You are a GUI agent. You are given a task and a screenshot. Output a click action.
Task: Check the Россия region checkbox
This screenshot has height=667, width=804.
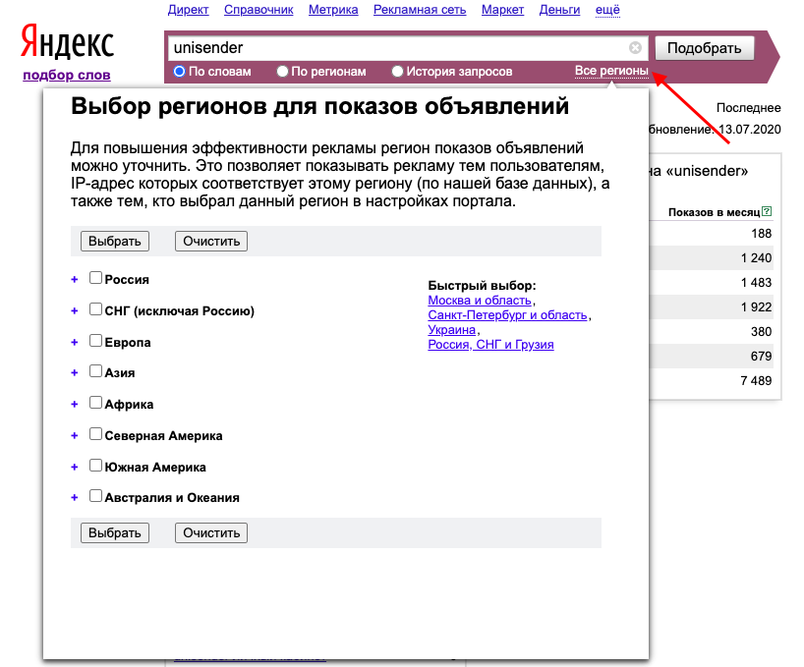(x=95, y=278)
